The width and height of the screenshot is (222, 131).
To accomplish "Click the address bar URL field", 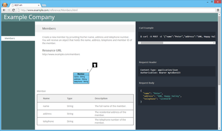I will (116, 10).
